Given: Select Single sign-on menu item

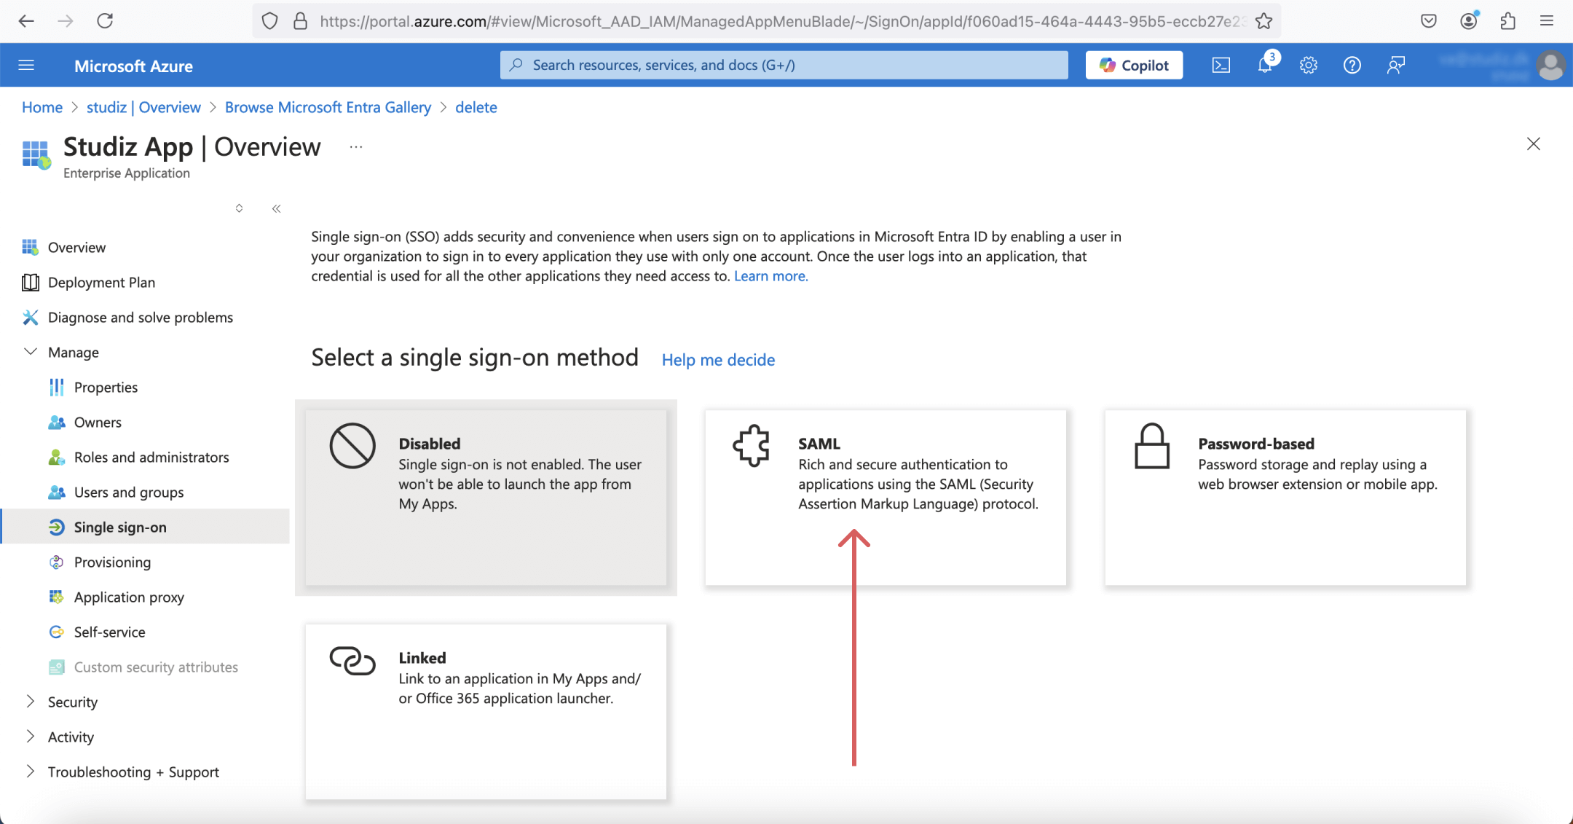Looking at the screenshot, I should point(146,527).
